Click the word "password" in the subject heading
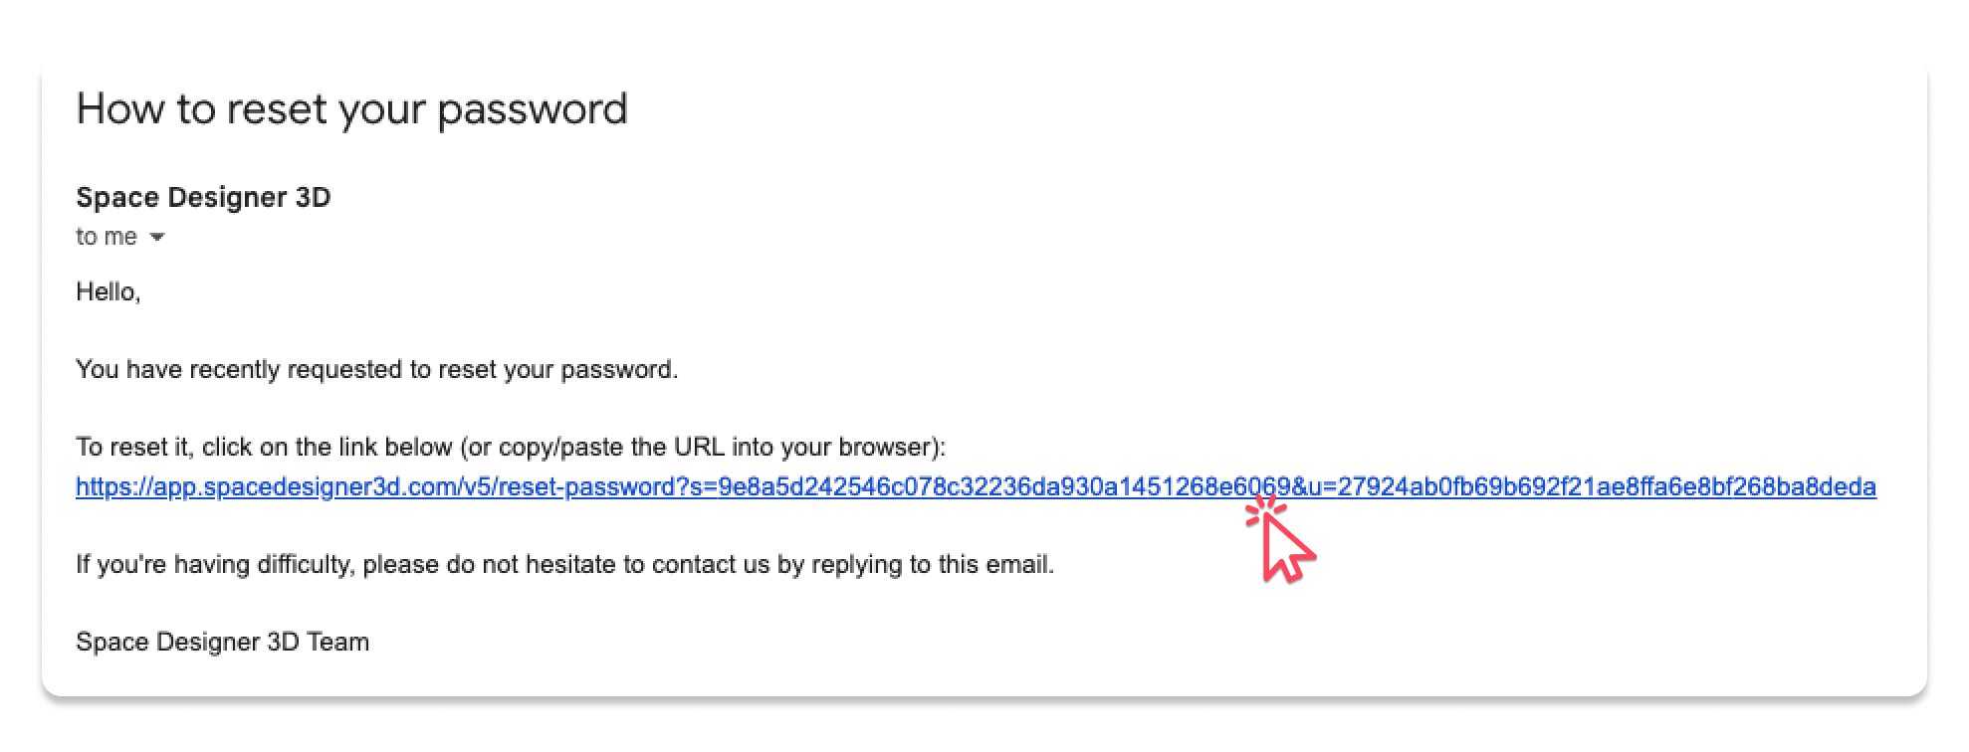This screenshot has width=1969, height=752. pyautogui.click(x=533, y=109)
